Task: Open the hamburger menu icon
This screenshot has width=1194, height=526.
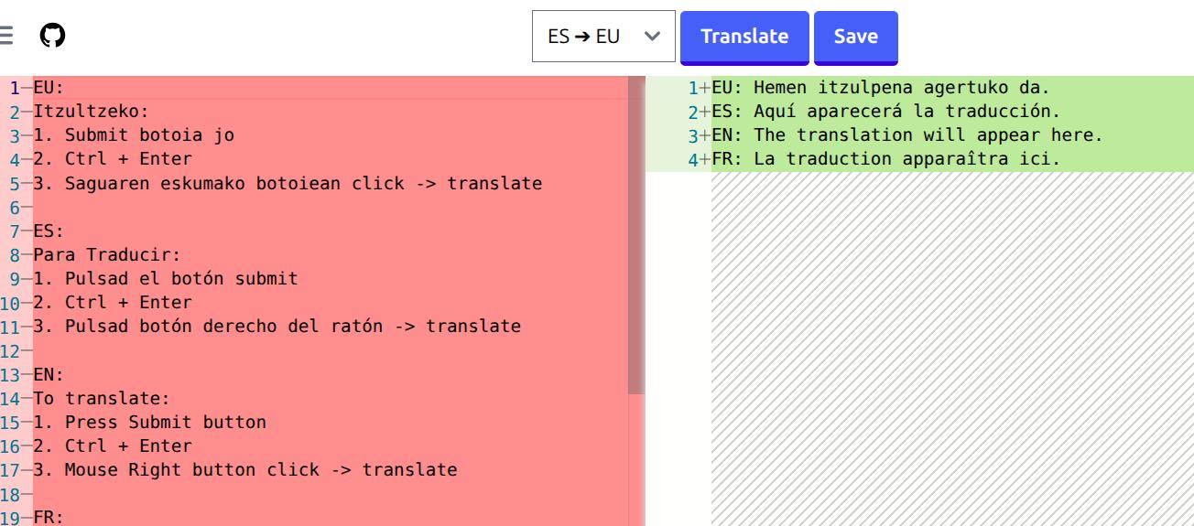Action: (x=5, y=37)
